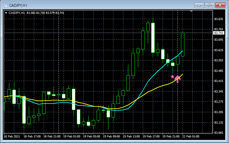The height and width of the screenshot is (143, 229).
Task: Maximize the CADJPY,H1 chart window
Action: pos(209,5)
